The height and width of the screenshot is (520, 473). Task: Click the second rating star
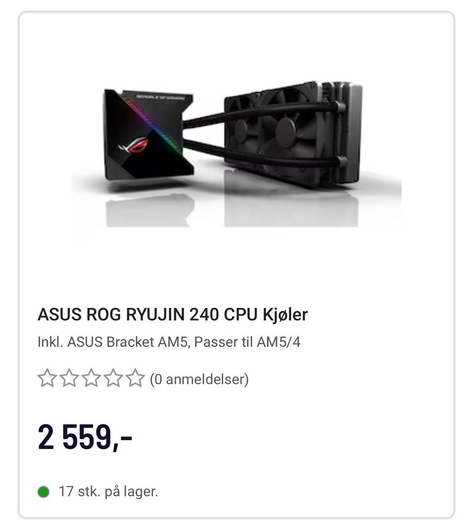point(69,378)
